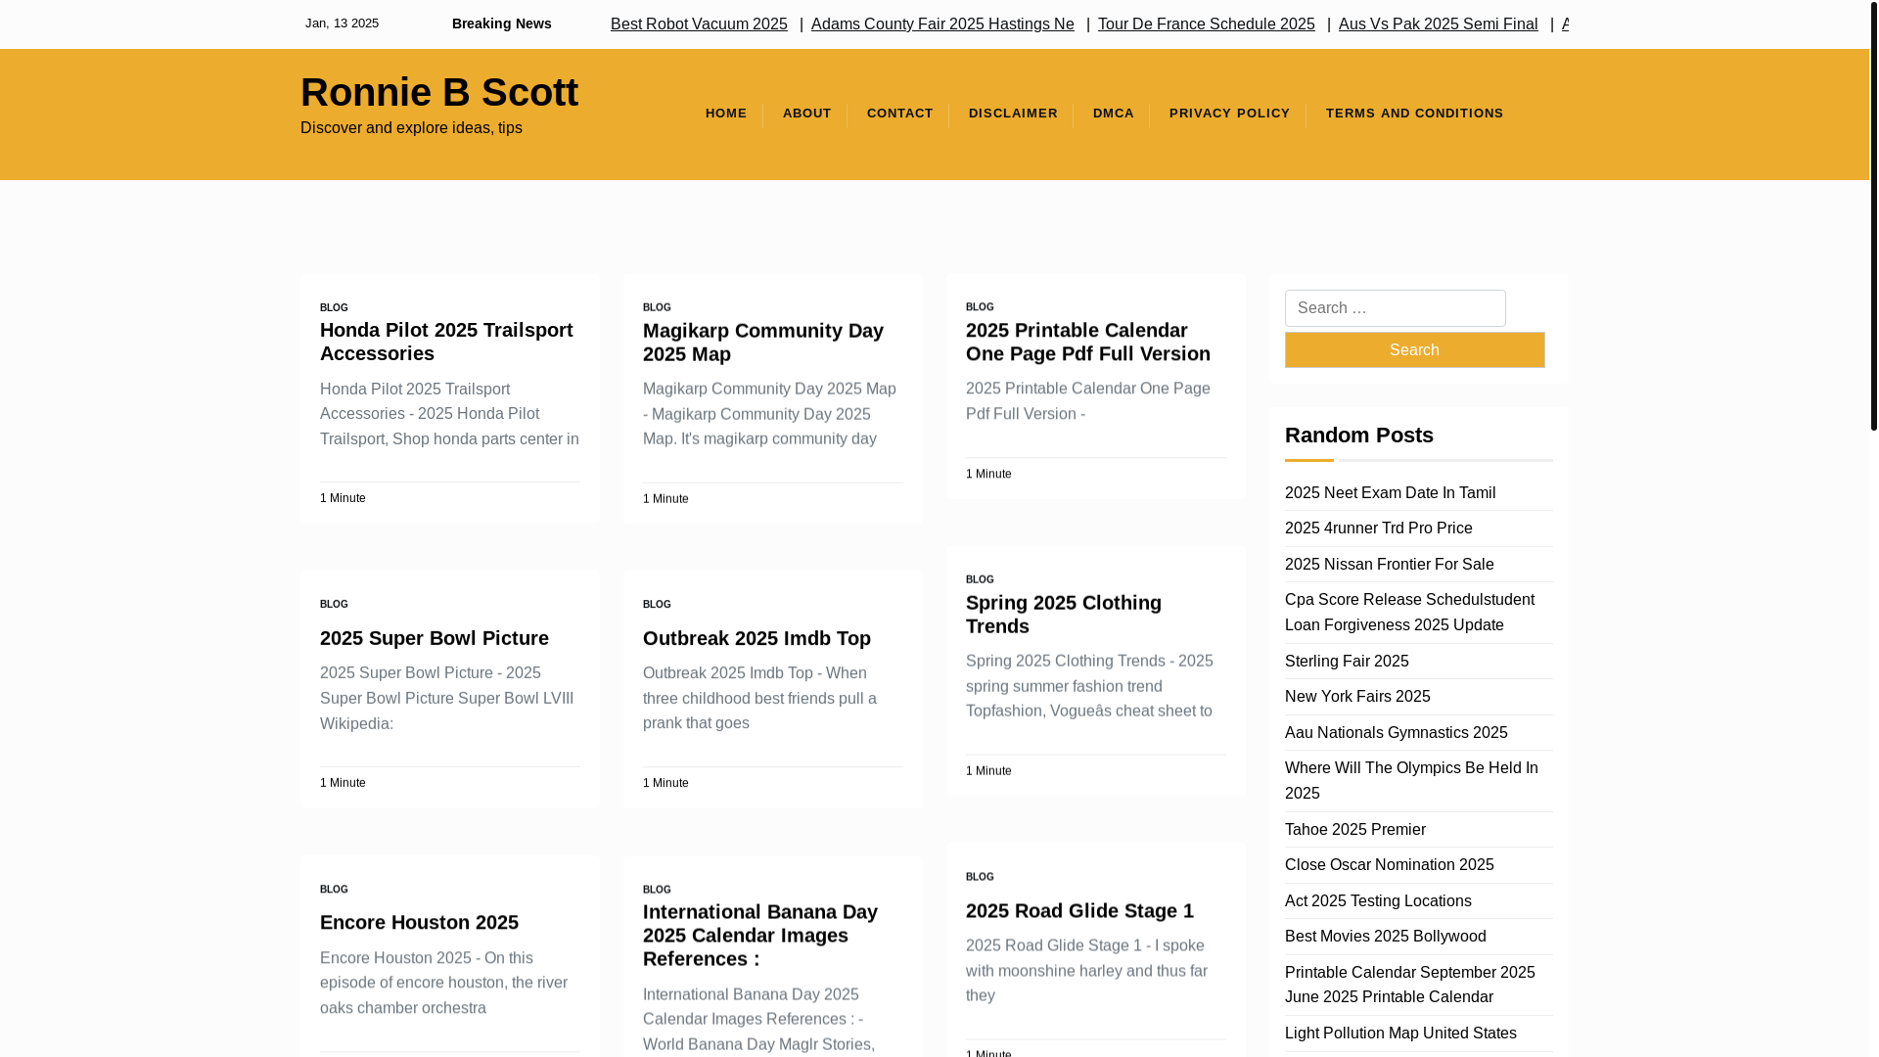Screen dimensions: 1879x1057
Task: Open Cpa Score Release random post
Action: click(1409, 613)
